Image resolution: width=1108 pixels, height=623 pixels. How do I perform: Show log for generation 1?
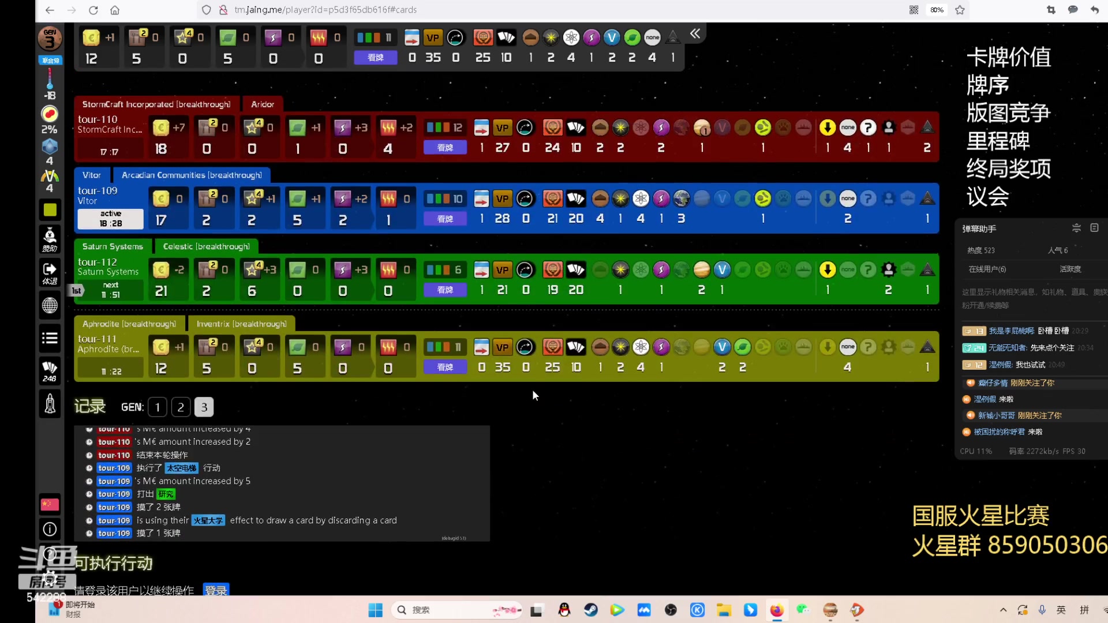point(158,407)
